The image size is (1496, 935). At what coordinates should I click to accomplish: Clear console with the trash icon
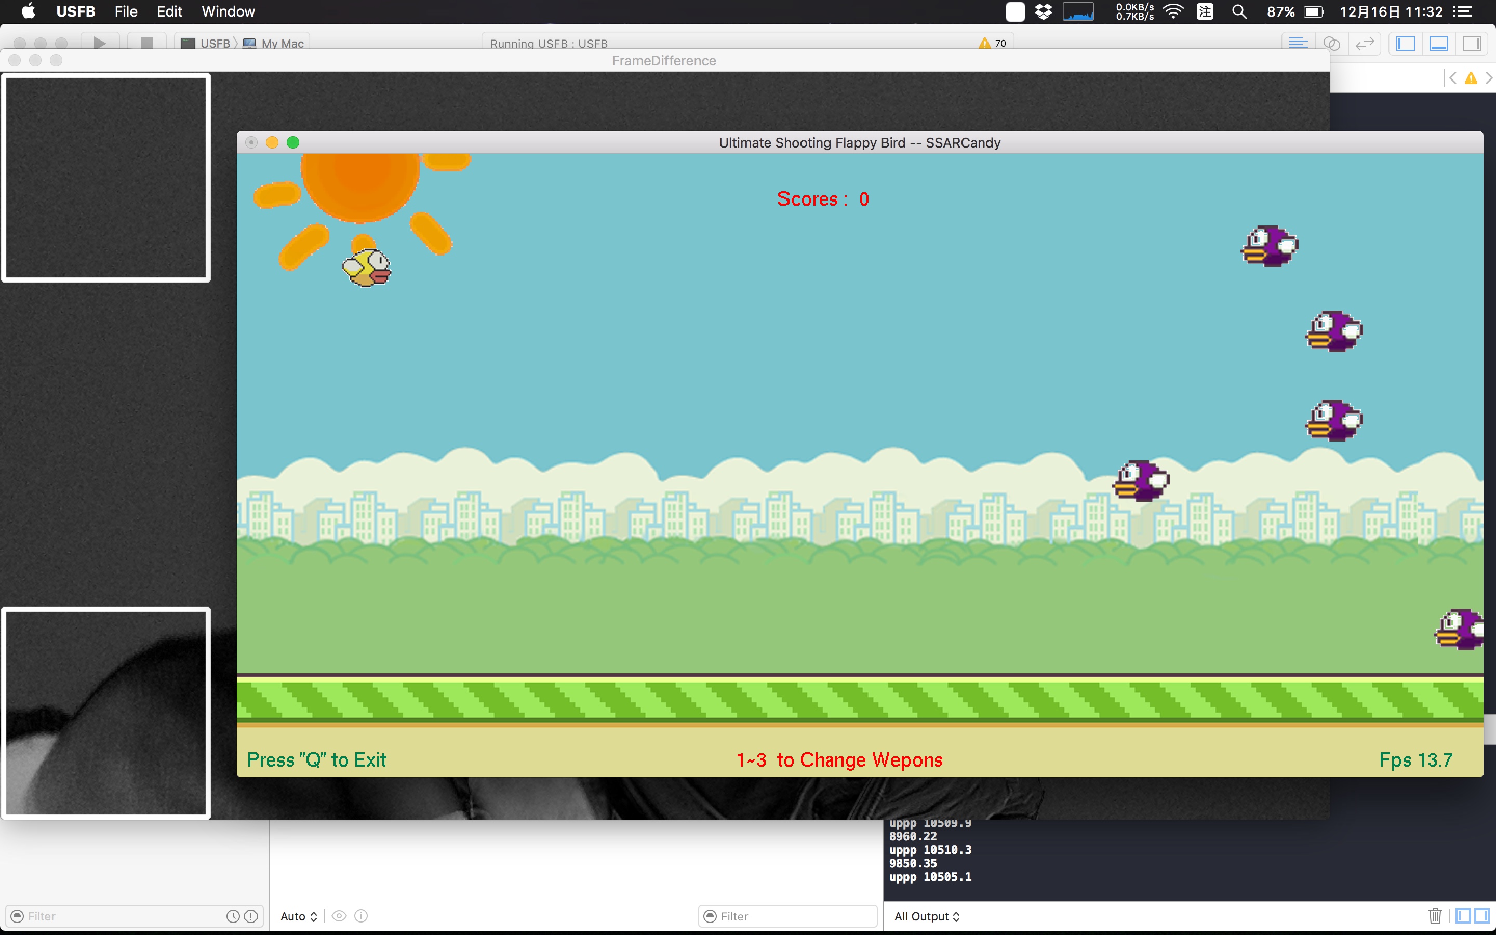1435,916
